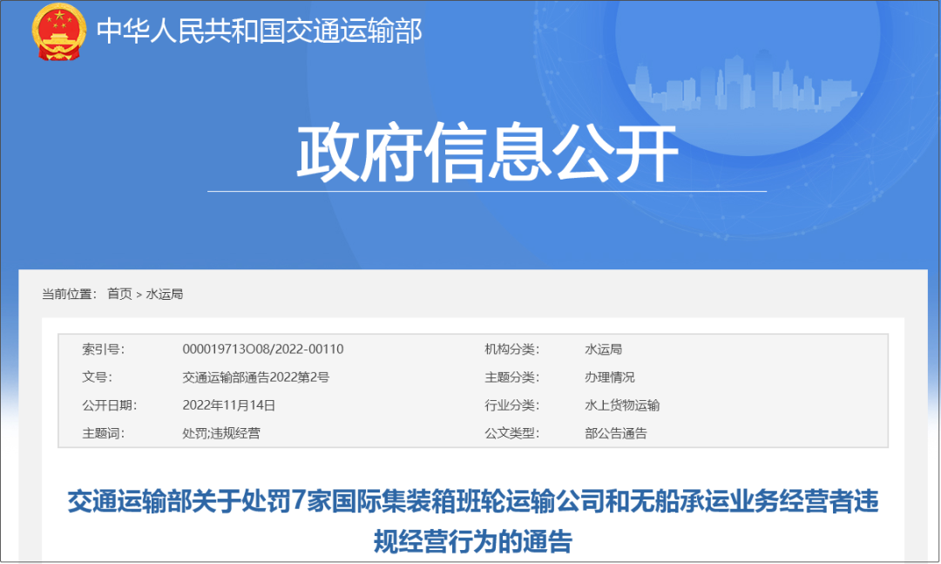This screenshot has width=941, height=564.
Task: Click the 索引号 field label
Action: pos(103,349)
